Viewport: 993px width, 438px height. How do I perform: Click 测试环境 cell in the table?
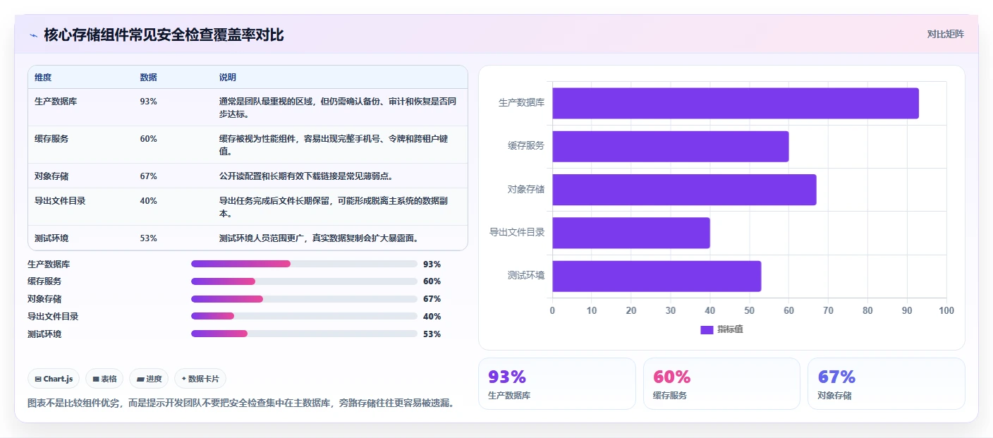coord(51,238)
